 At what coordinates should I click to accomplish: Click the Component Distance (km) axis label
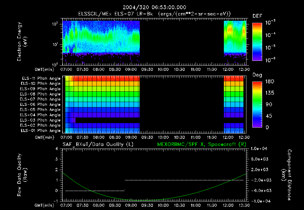pyautogui.click(x=286, y=175)
